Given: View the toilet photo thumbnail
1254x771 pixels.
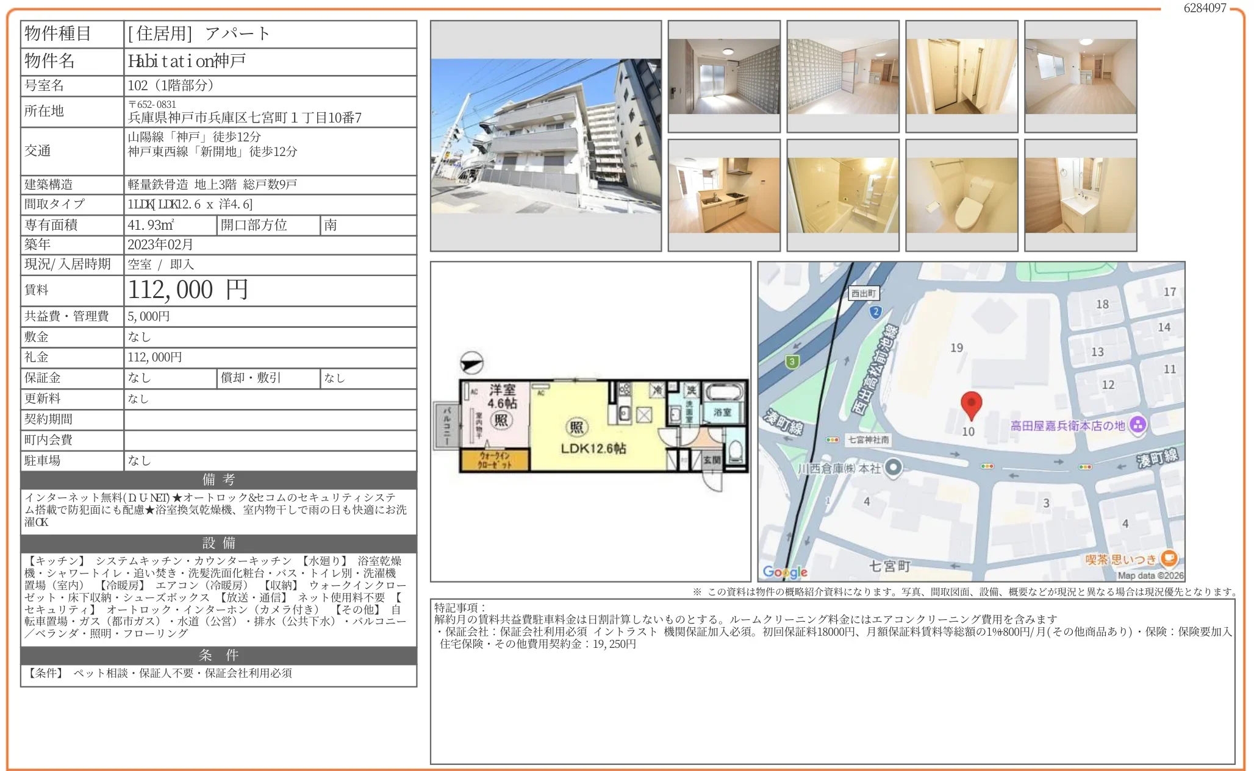Looking at the screenshot, I should click(x=962, y=194).
